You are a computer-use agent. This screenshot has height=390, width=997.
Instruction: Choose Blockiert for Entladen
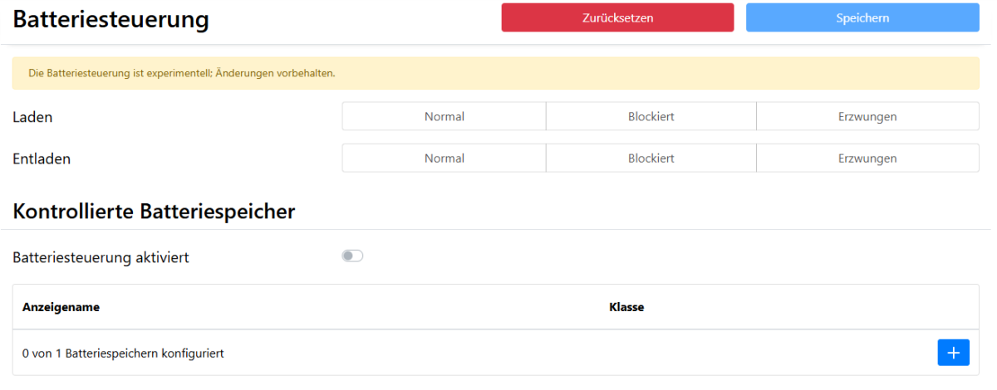(651, 158)
